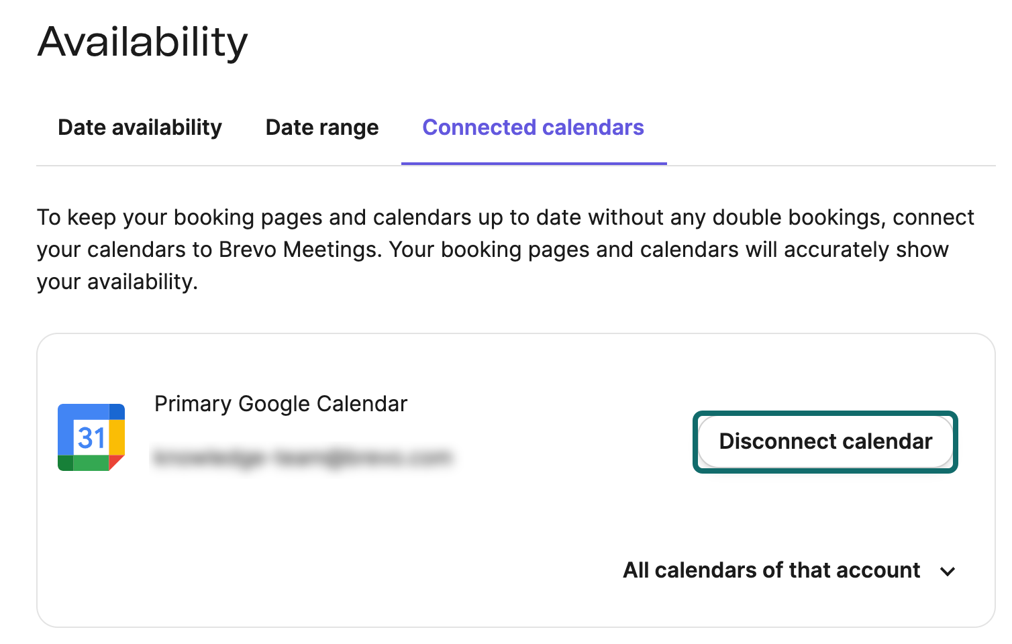The image size is (1012, 644).
Task: Click the Primary Google Calendar title
Action: tap(281, 404)
